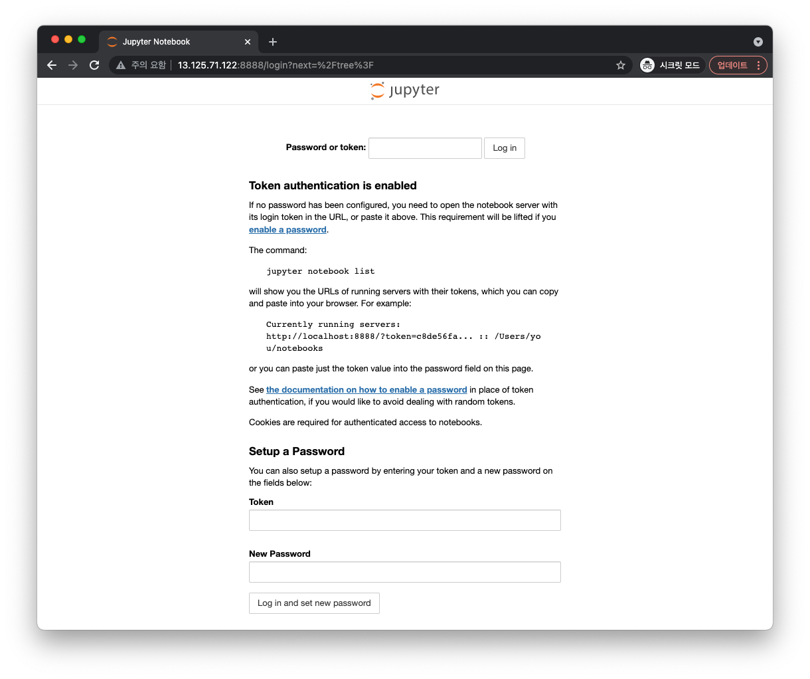
Task: Close the Jupyter Notebook tab
Action: [248, 42]
